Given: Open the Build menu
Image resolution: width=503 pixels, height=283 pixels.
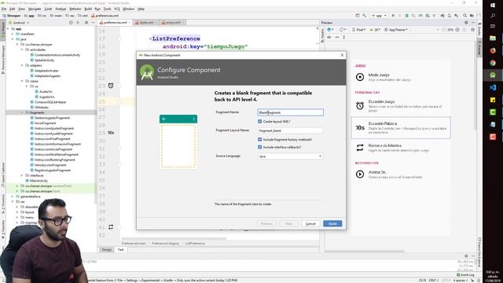Looking at the screenshot, I should pyautogui.click(x=88, y=9).
